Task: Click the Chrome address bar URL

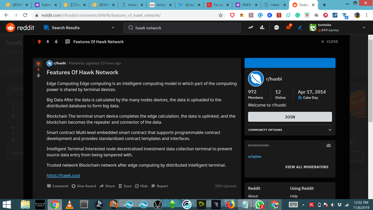Action: point(101,15)
